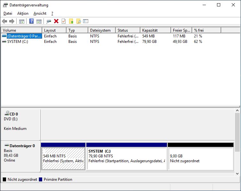Screen dimensions: 241x191
Task: Click the 49,93 GB free space cell
Action: click(x=180, y=42)
